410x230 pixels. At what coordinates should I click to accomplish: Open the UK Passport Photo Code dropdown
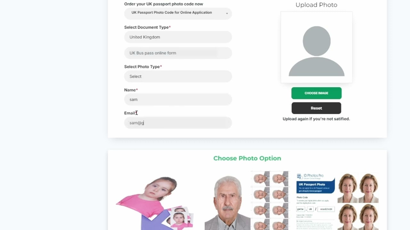(178, 13)
